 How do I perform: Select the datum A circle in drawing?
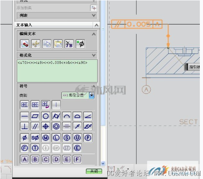click(146, 89)
